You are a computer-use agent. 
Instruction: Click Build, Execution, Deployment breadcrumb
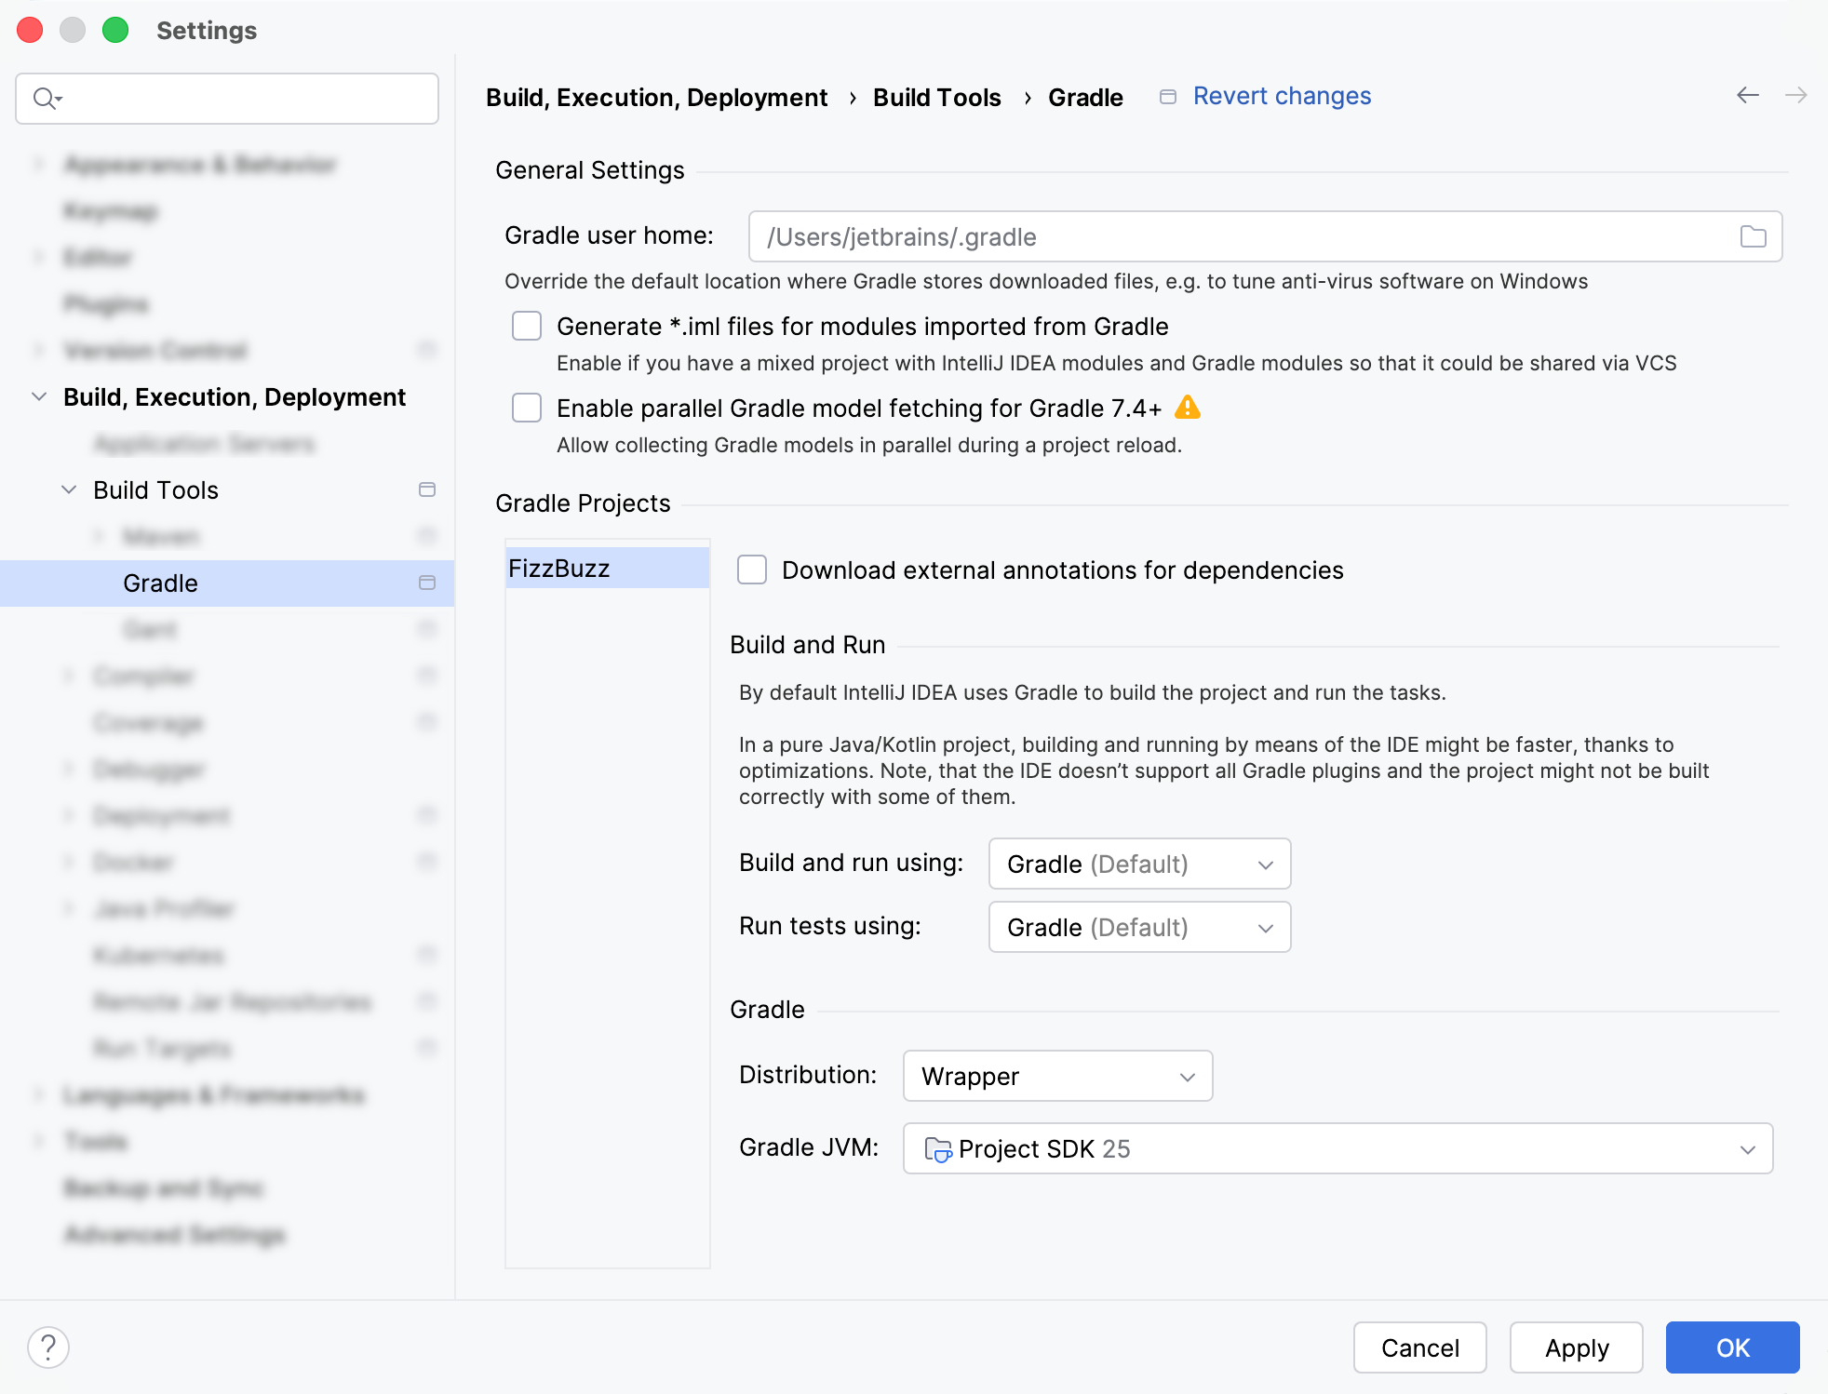click(656, 98)
